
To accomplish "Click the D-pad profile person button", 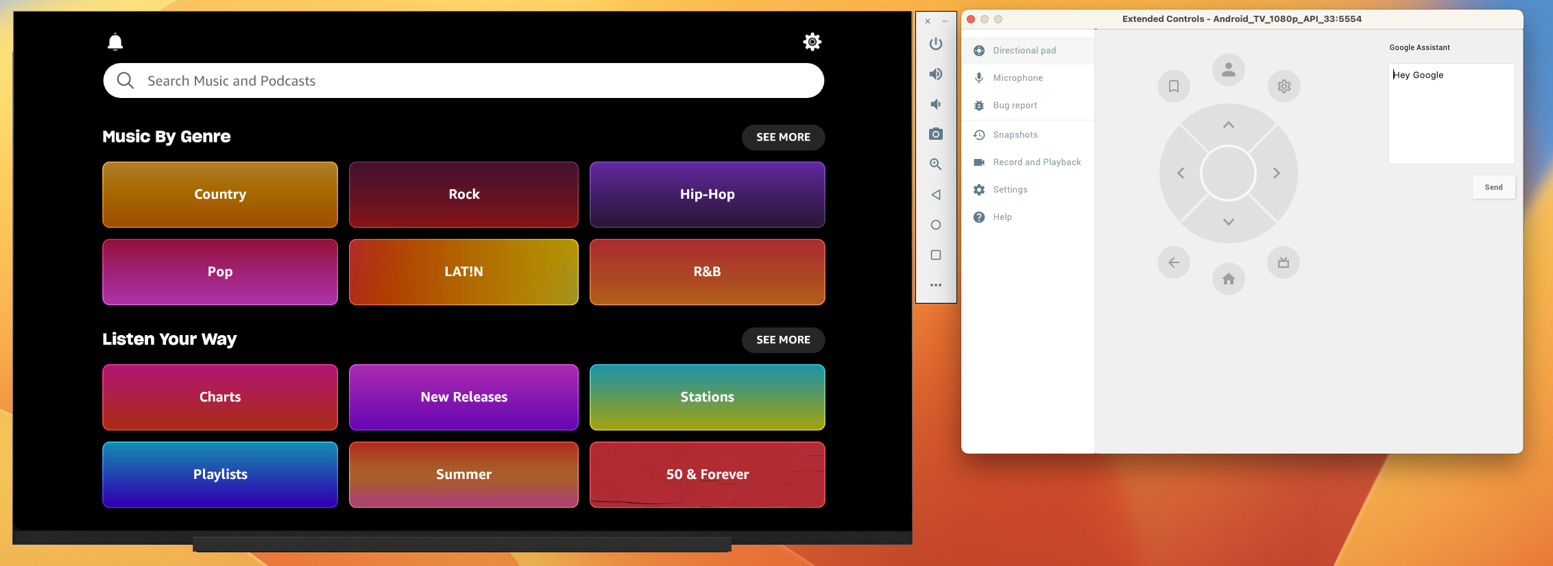I will point(1229,70).
